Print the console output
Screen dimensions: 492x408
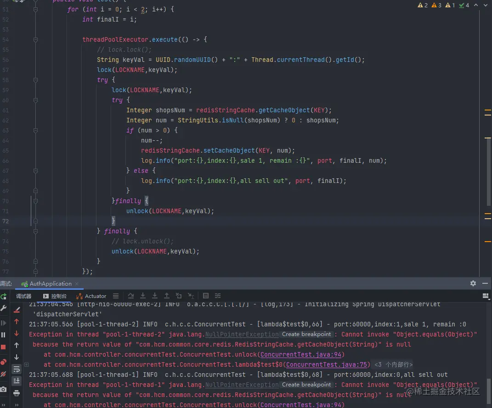point(17,393)
